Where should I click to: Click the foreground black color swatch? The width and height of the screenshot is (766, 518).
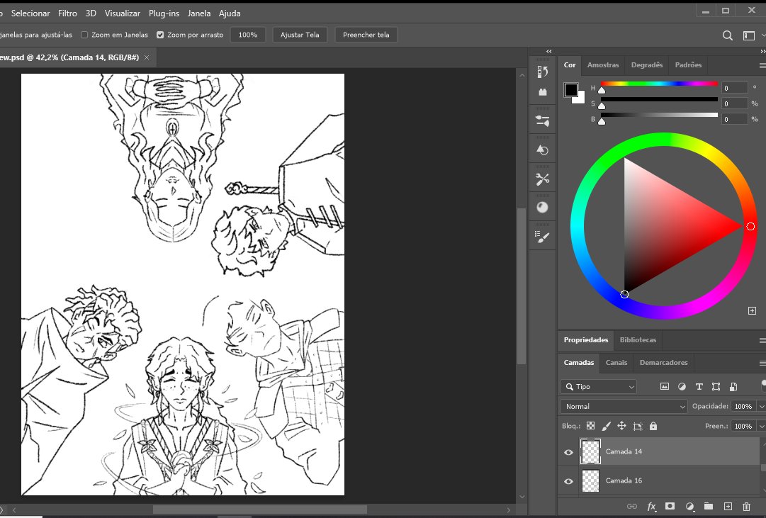[x=570, y=89]
